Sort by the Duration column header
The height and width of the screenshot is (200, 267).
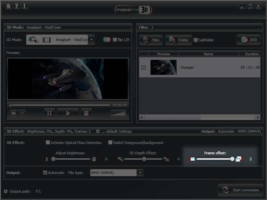[x=250, y=54]
